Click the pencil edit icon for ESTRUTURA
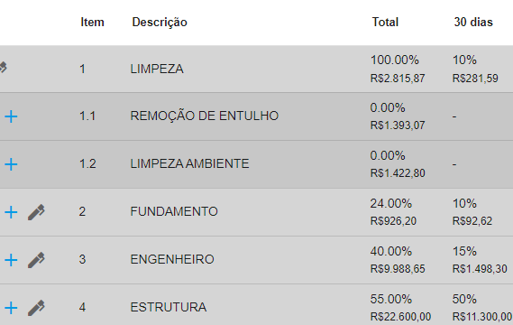513x325 pixels. click(x=36, y=308)
